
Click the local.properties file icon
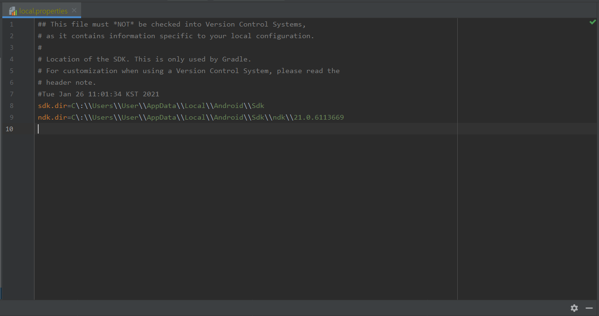point(13,11)
